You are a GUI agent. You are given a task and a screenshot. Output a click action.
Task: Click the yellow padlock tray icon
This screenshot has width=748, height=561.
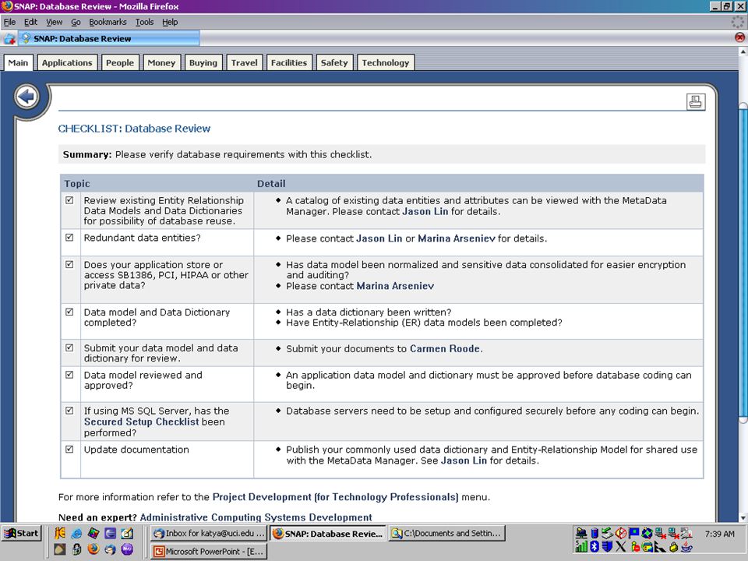pos(673,547)
